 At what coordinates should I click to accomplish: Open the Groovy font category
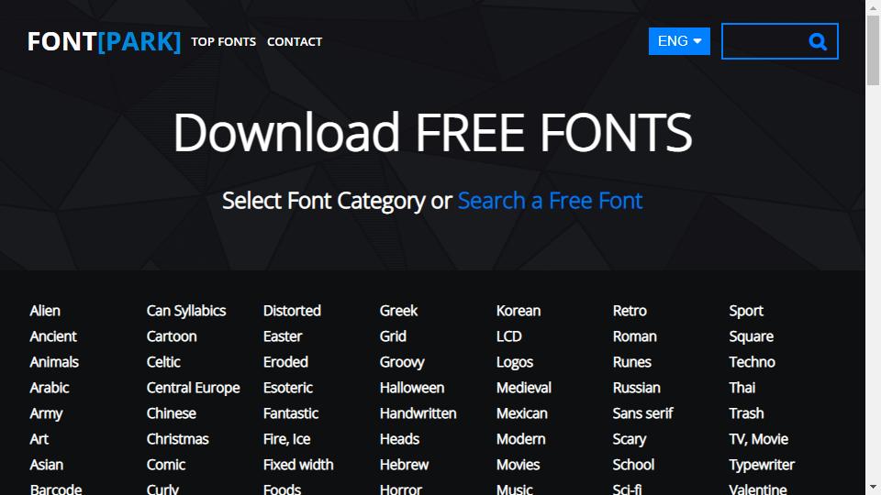coord(402,362)
